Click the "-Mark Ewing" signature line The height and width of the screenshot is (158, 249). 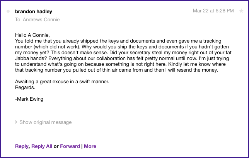click(29, 99)
